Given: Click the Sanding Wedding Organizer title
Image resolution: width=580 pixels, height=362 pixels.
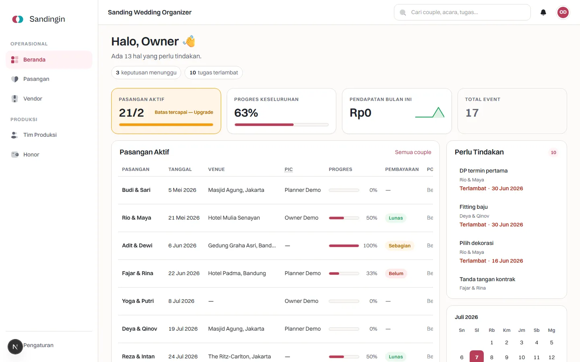Looking at the screenshot, I should point(150,12).
